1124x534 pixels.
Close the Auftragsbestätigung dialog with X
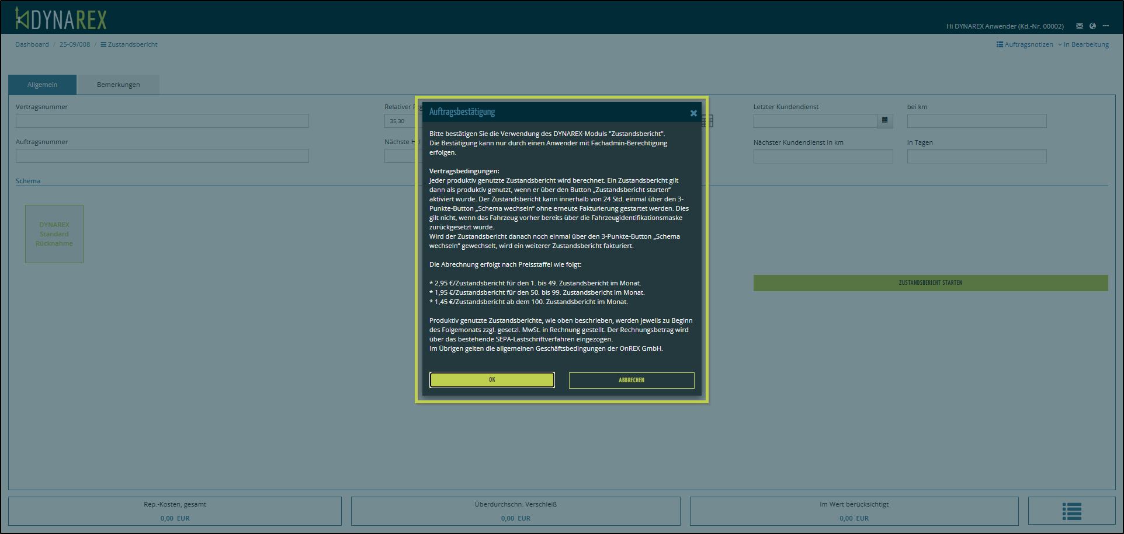[x=693, y=113]
